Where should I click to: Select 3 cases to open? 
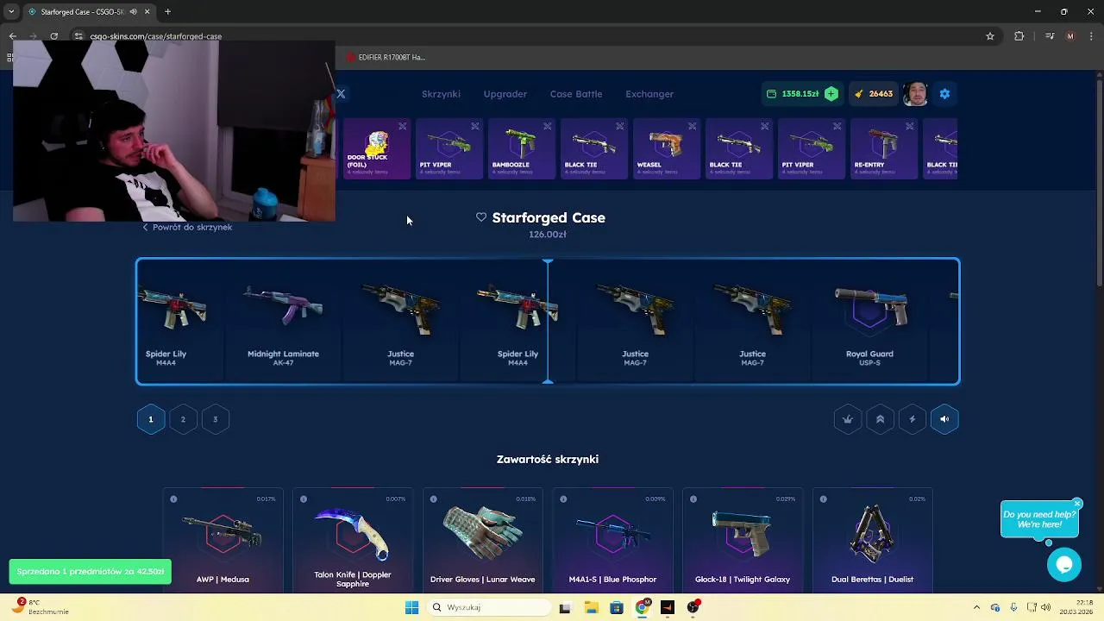click(x=215, y=419)
